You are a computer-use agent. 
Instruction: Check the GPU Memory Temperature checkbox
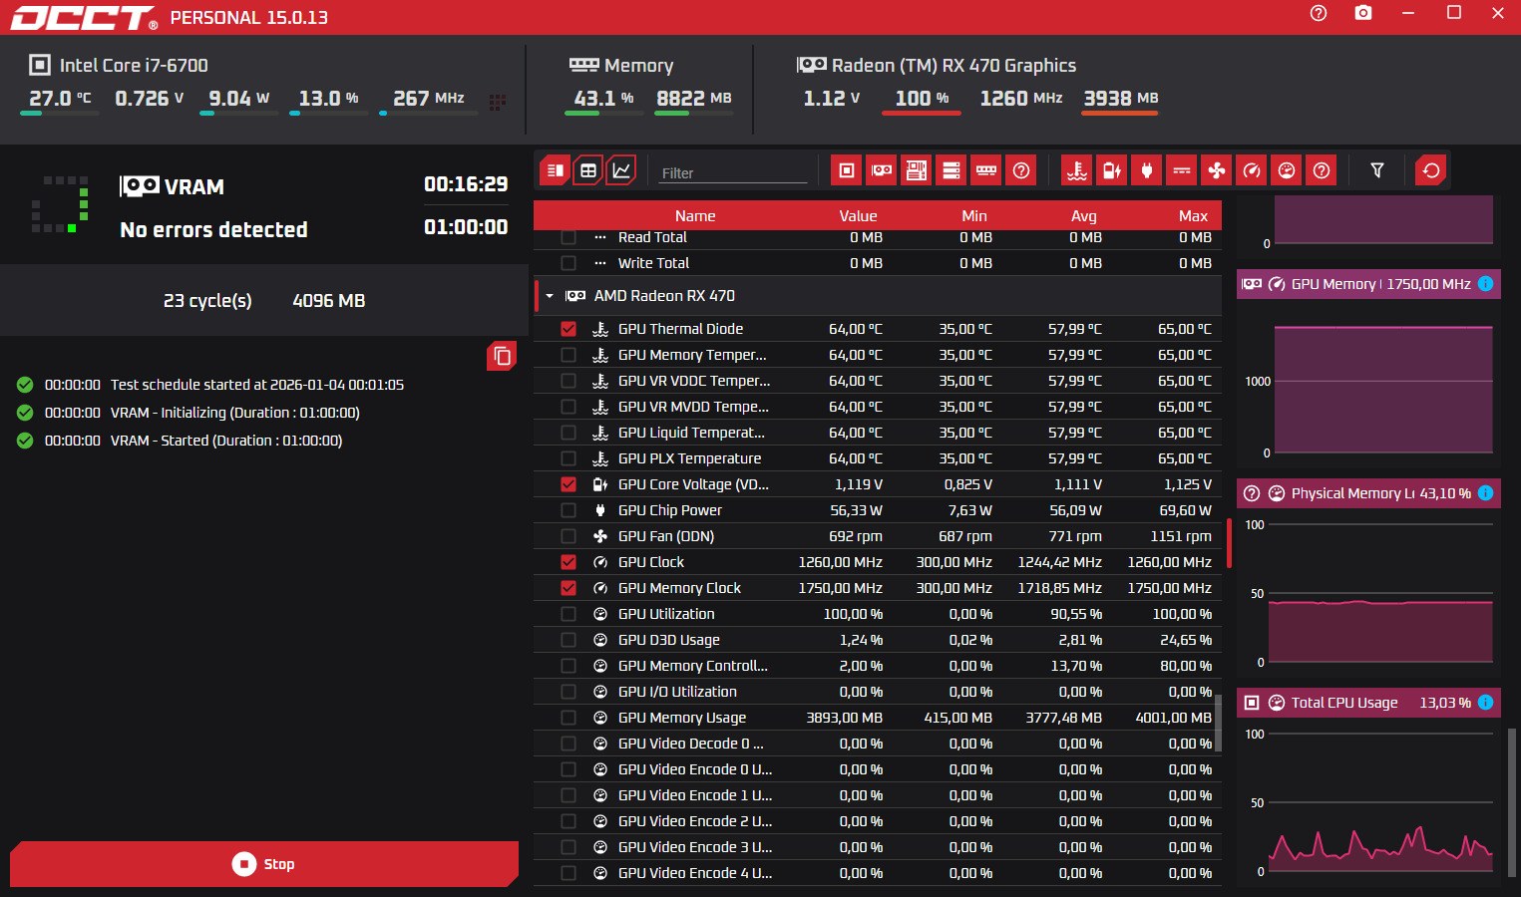pyautogui.click(x=569, y=355)
